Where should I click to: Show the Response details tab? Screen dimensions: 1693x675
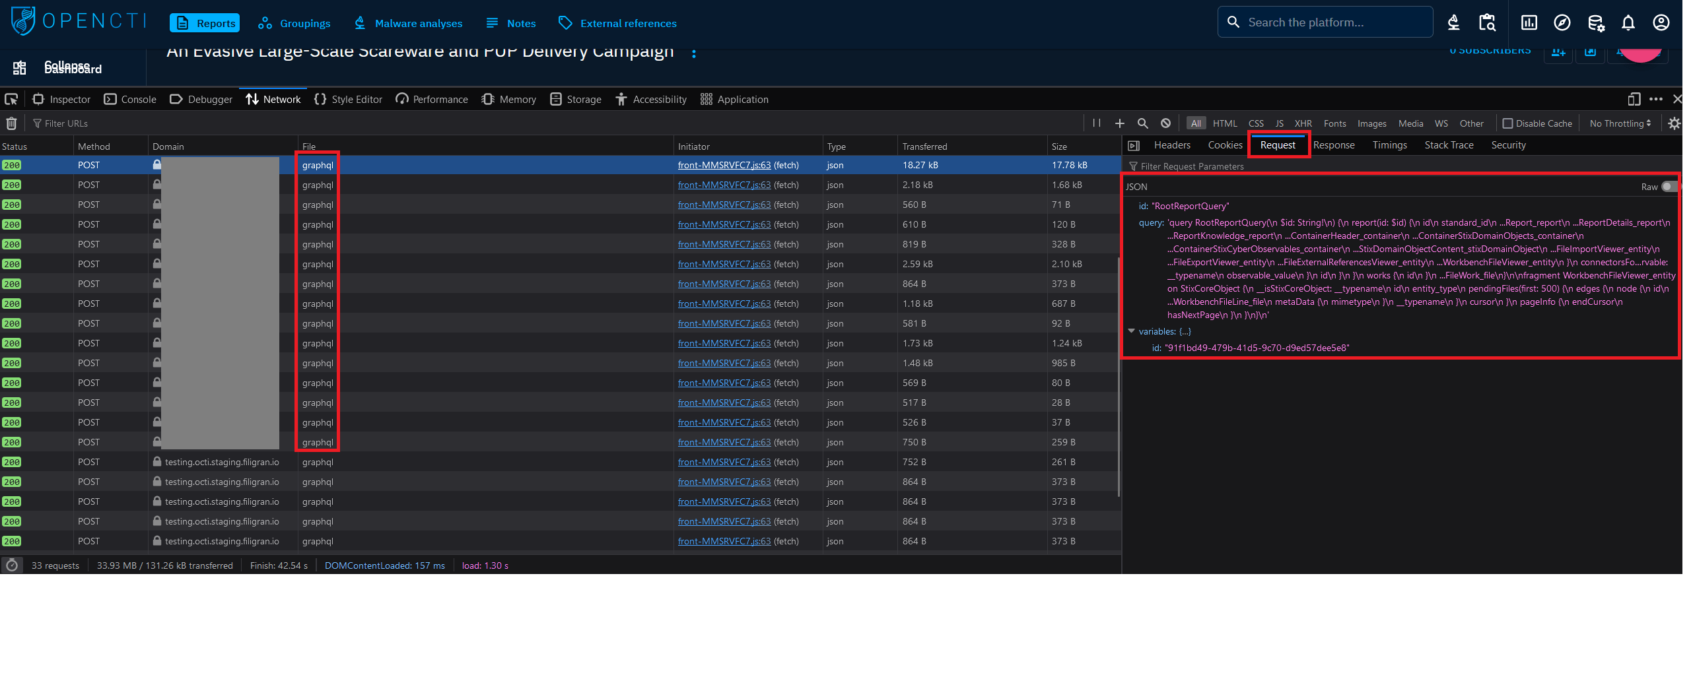pos(1334,145)
